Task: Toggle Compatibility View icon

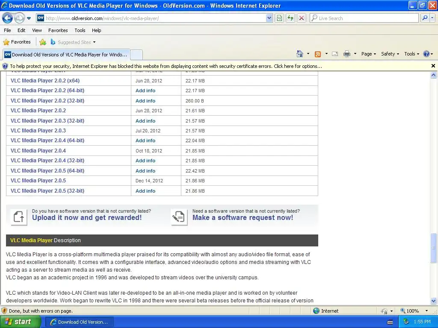Action: 279,18
